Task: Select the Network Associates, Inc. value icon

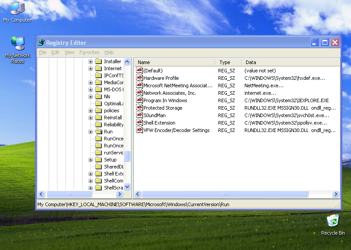Action: coord(139,93)
